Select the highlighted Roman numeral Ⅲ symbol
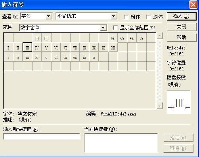Viewport: 199px width, 157px height. [27, 47]
